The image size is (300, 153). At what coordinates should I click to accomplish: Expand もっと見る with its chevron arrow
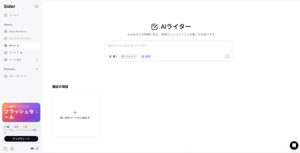pyautogui.click(x=37, y=60)
